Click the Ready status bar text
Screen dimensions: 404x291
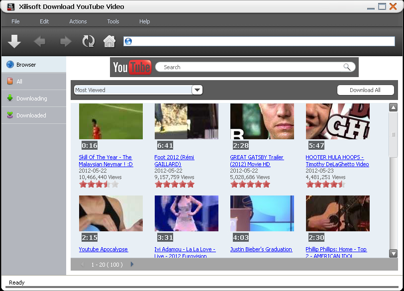click(17, 283)
